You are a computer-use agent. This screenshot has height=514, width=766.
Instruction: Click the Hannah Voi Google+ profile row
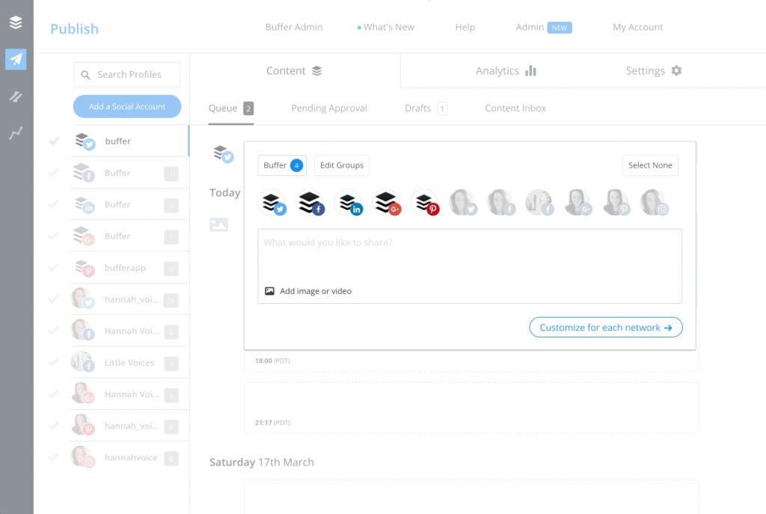[129, 394]
